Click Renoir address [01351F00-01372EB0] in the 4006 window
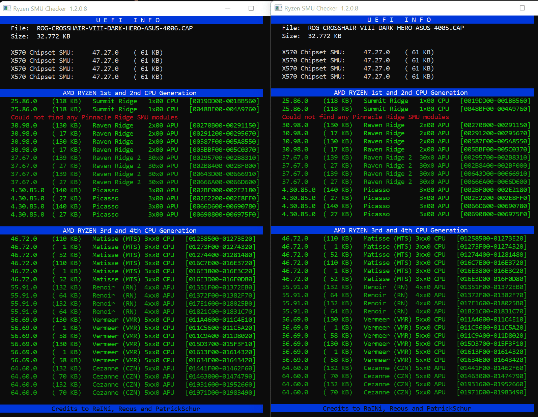The height and width of the screenshot is (417, 538). click(x=221, y=287)
